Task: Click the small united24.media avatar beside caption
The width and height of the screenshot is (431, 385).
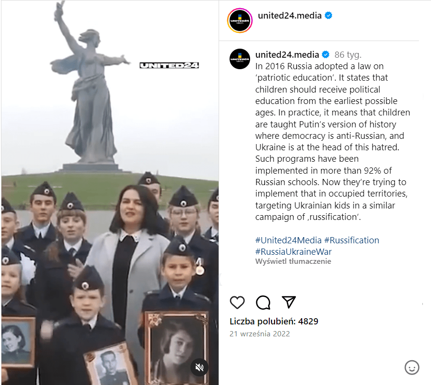Action: pyautogui.click(x=240, y=59)
